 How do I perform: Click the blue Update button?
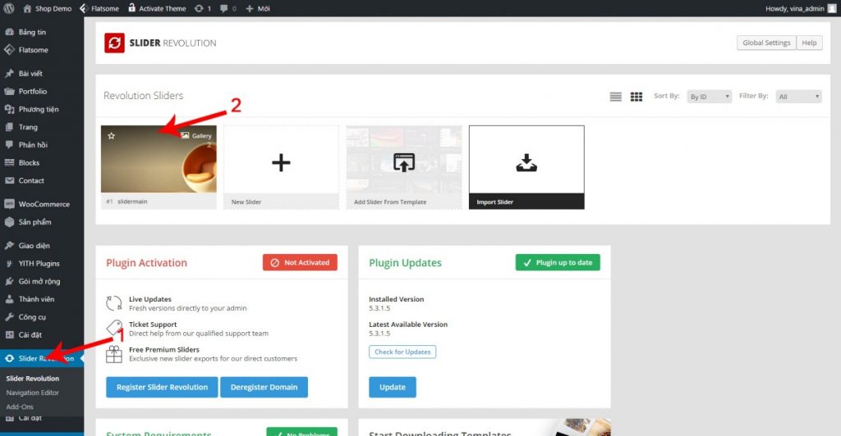pos(393,388)
